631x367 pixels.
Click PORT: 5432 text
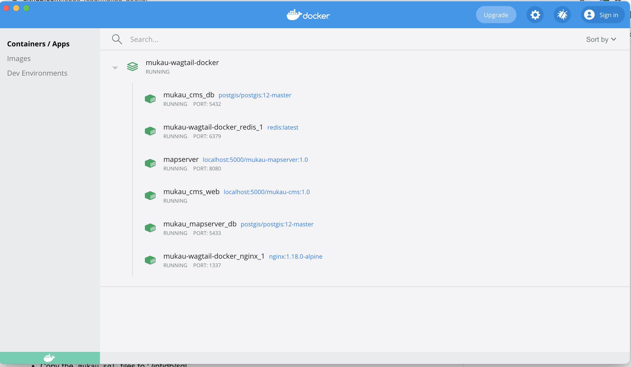click(x=207, y=104)
